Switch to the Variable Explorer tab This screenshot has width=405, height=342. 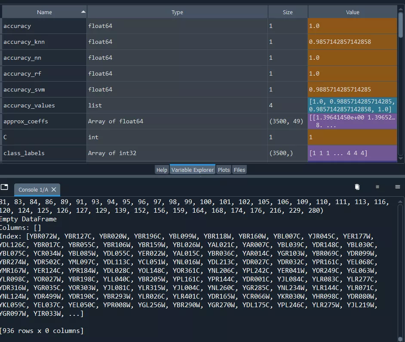[193, 170]
